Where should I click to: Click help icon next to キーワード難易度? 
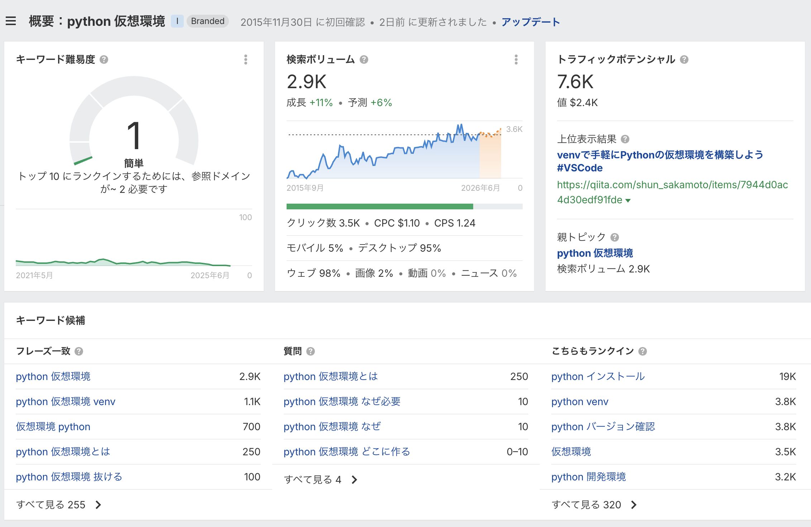point(104,60)
